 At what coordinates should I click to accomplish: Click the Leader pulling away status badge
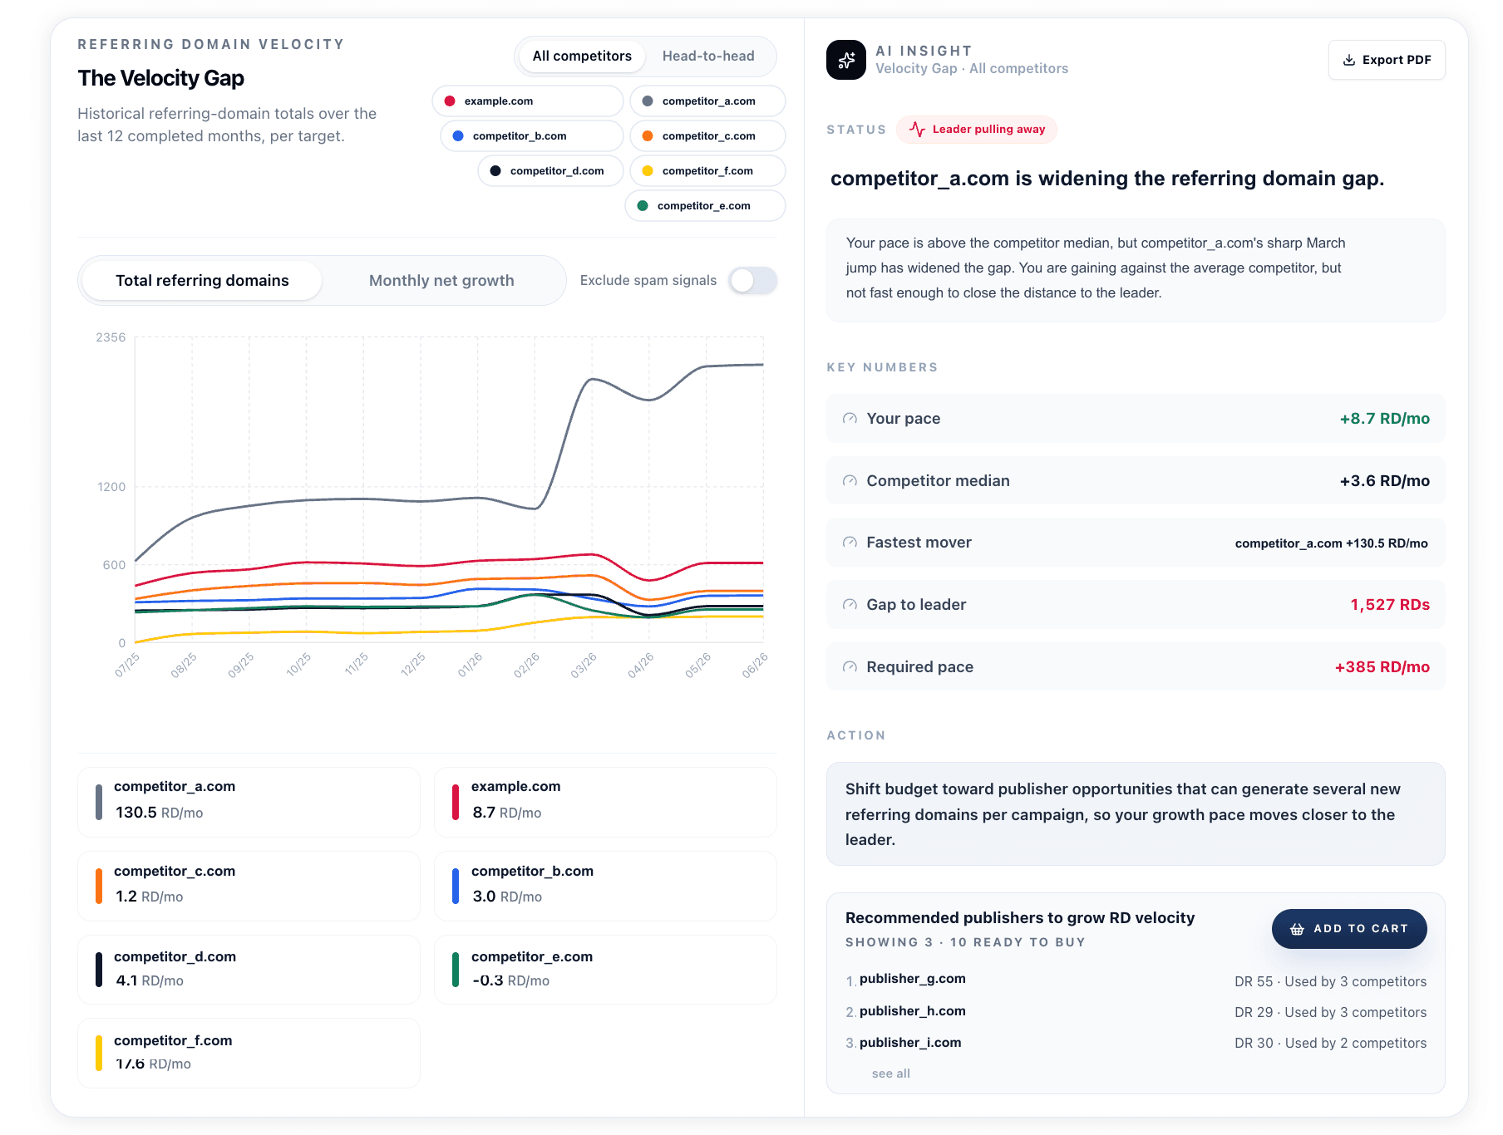point(977,130)
